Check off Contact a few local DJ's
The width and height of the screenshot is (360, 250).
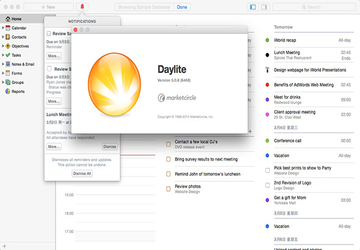click(x=168, y=144)
